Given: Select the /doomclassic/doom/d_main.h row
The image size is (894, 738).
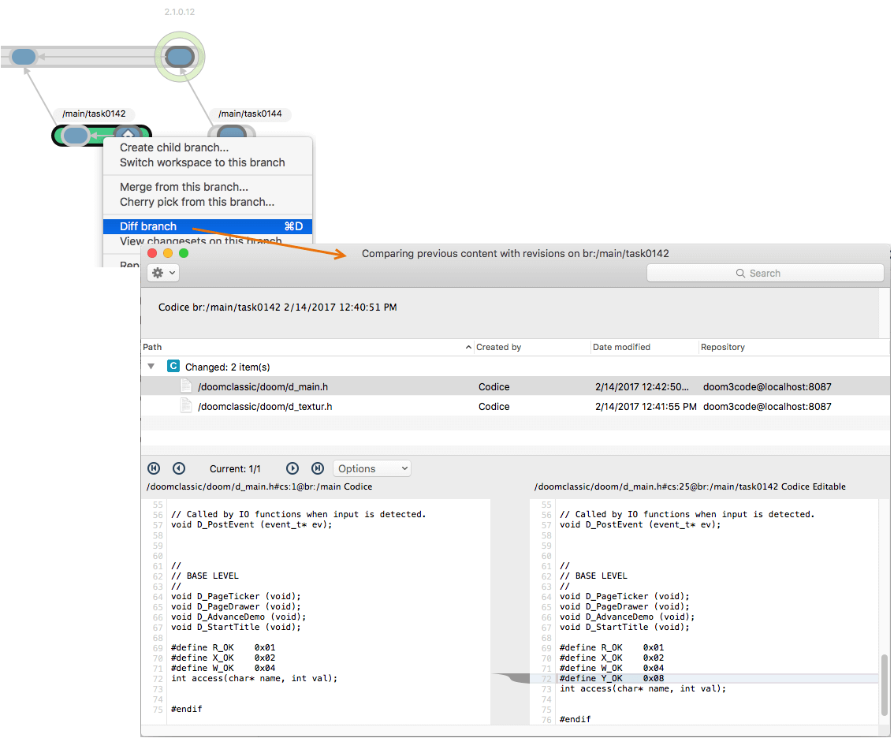Looking at the screenshot, I should (516, 386).
